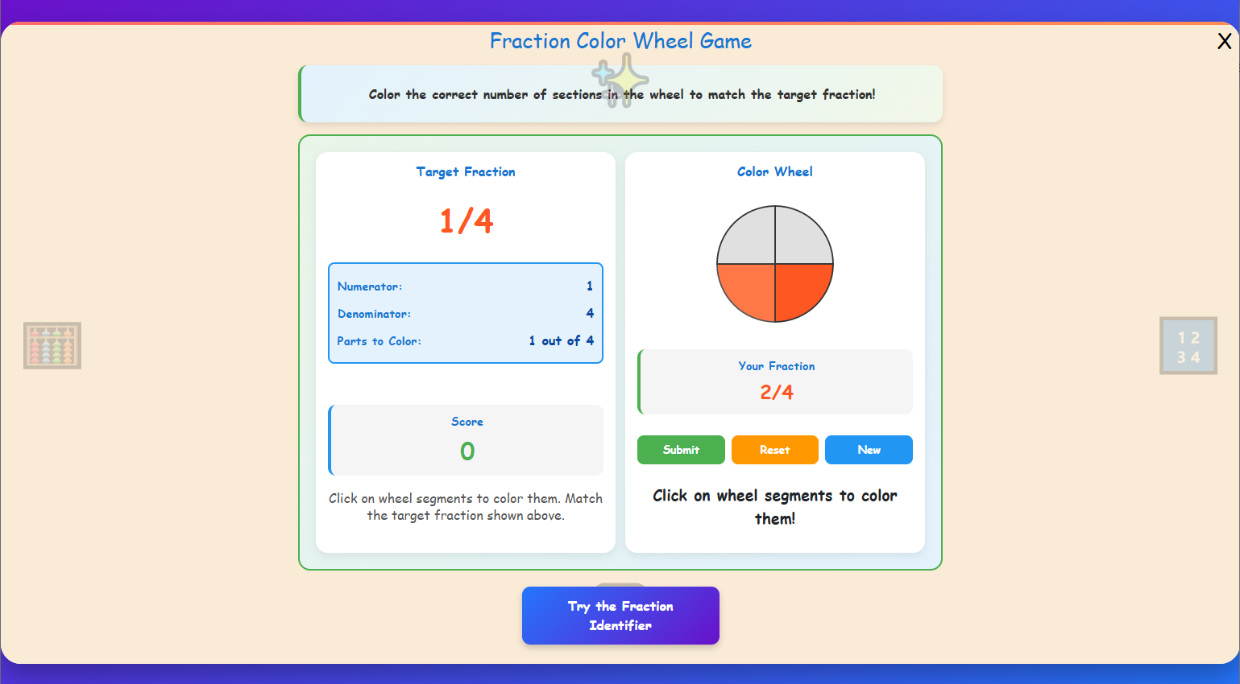
Task: Close the Fraction Color Wheel Game
Action: (1225, 40)
